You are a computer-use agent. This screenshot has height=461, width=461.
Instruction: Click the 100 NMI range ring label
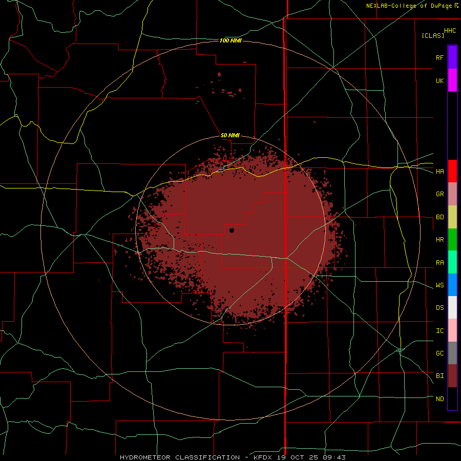pyautogui.click(x=230, y=40)
